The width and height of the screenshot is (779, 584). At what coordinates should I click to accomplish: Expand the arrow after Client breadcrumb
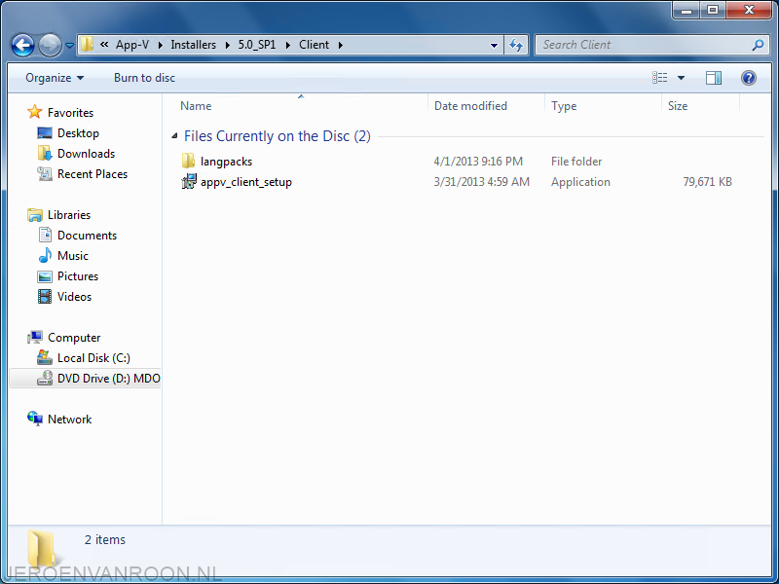[340, 45]
